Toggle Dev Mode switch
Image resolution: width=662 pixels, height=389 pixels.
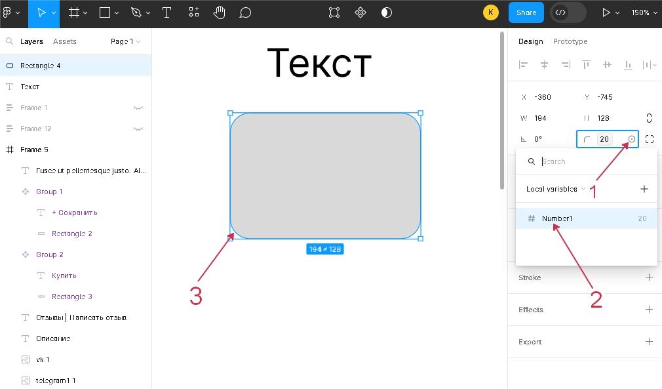coord(568,12)
